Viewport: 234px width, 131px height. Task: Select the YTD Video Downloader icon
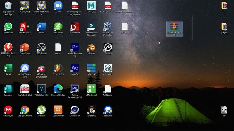(x=41, y=69)
